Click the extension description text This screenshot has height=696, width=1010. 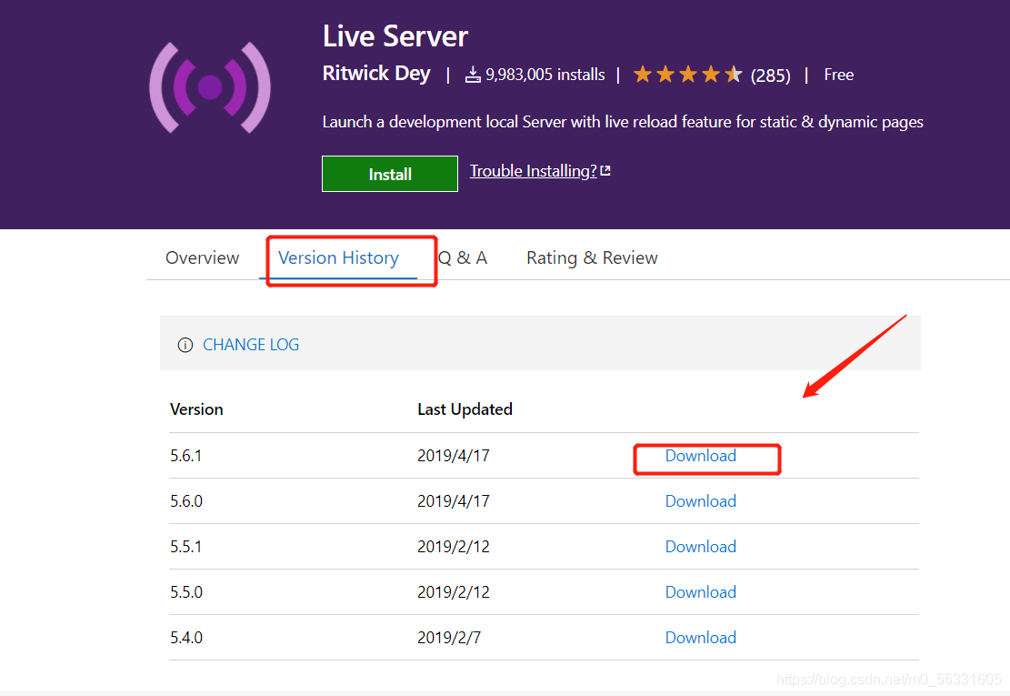pos(623,122)
